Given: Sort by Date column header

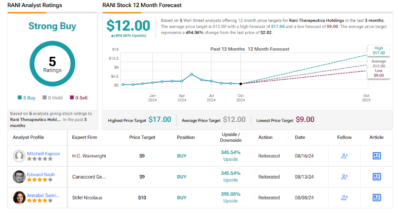Looking at the screenshot, I should (x=300, y=137).
